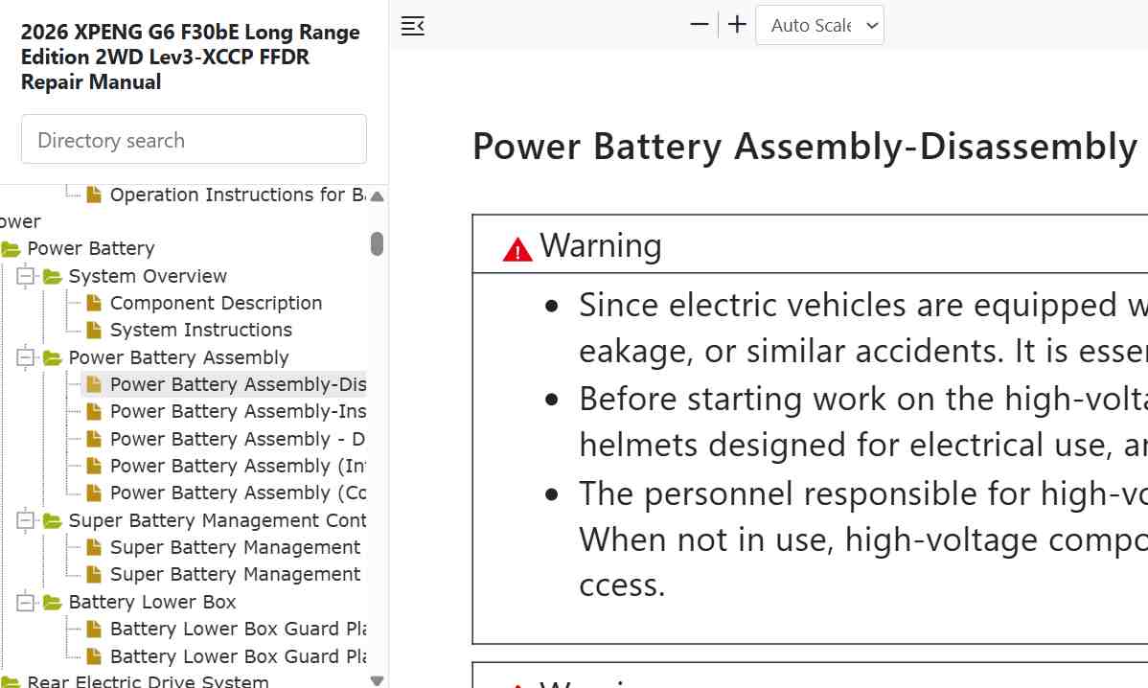Focus the Directory search field
This screenshot has width=1148, height=688.
(194, 139)
